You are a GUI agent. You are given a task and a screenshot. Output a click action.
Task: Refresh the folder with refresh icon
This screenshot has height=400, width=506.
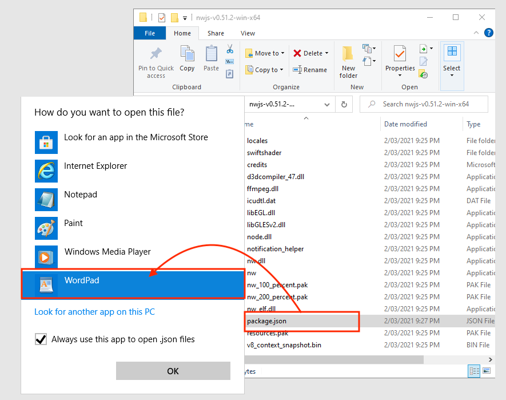[x=344, y=104]
